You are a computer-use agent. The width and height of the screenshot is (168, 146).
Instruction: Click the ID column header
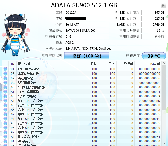pyautogui.click(x=12, y=64)
